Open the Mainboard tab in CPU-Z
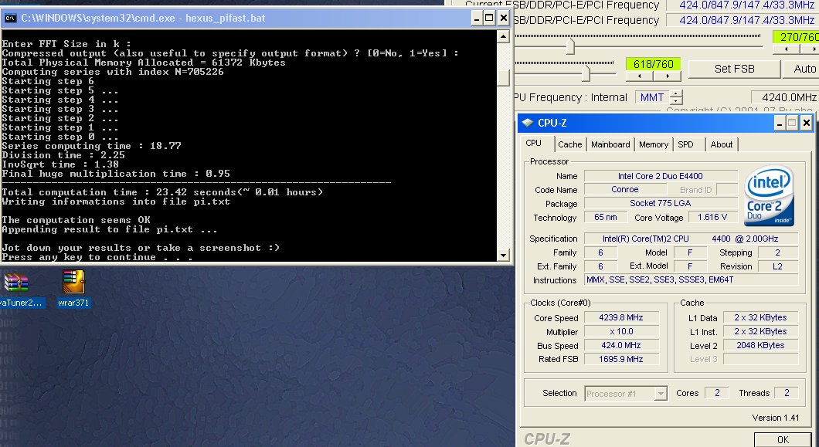The image size is (819, 447). (x=610, y=144)
